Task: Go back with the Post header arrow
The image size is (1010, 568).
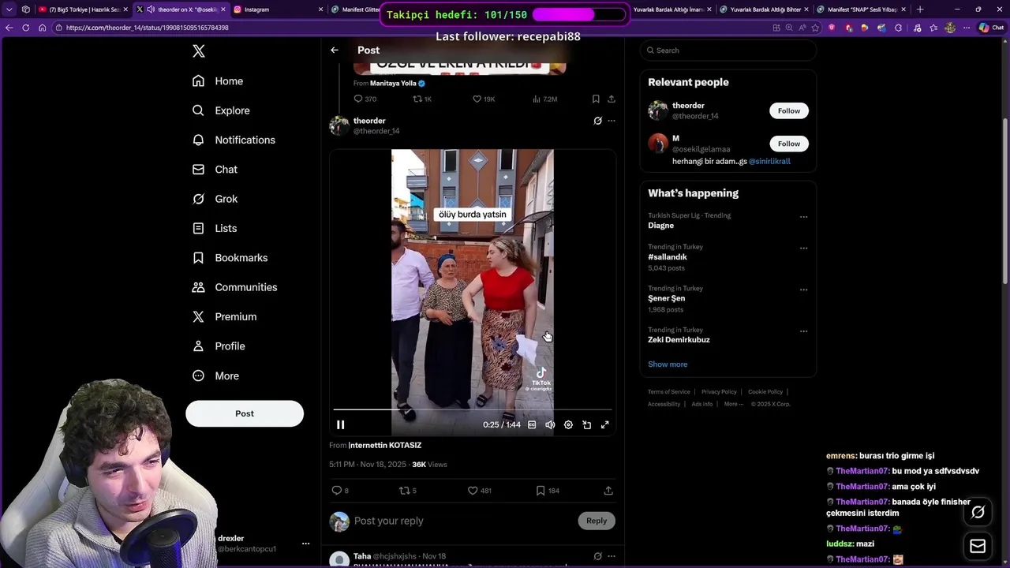Action: pyautogui.click(x=335, y=50)
